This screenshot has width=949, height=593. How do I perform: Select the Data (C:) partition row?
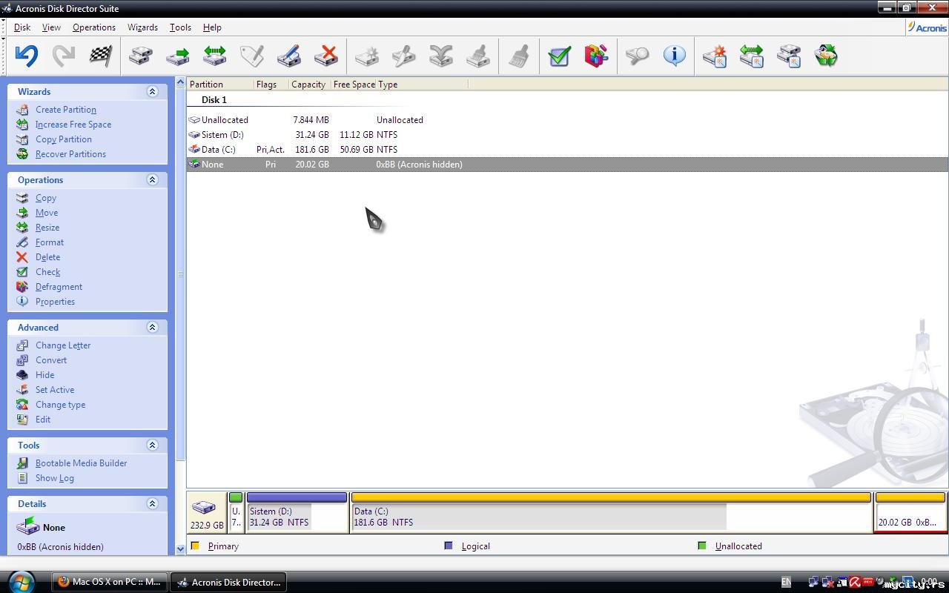click(x=567, y=150)
